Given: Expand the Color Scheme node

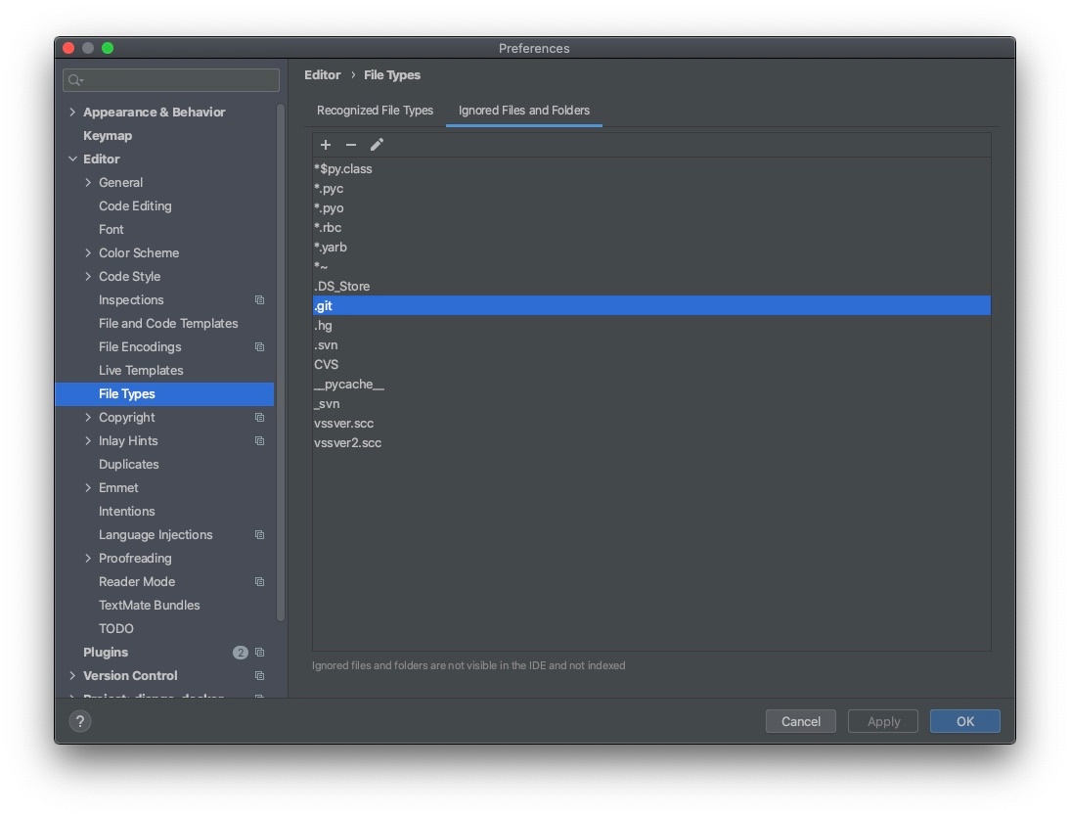Looking at the screenshot, I should coord(88,252).
